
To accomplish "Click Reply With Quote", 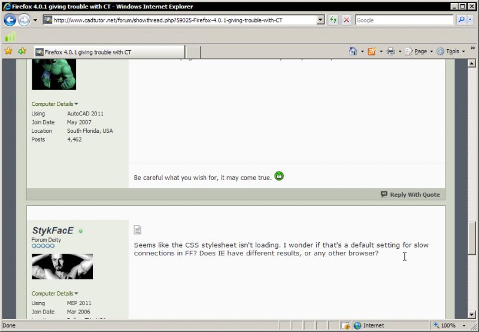I will (x=410, y=194).
